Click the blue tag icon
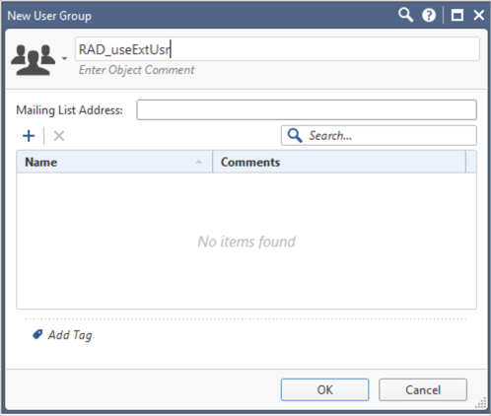Image resolution: width=491 pixels, height=416 pixels. (x=37, y=334)
